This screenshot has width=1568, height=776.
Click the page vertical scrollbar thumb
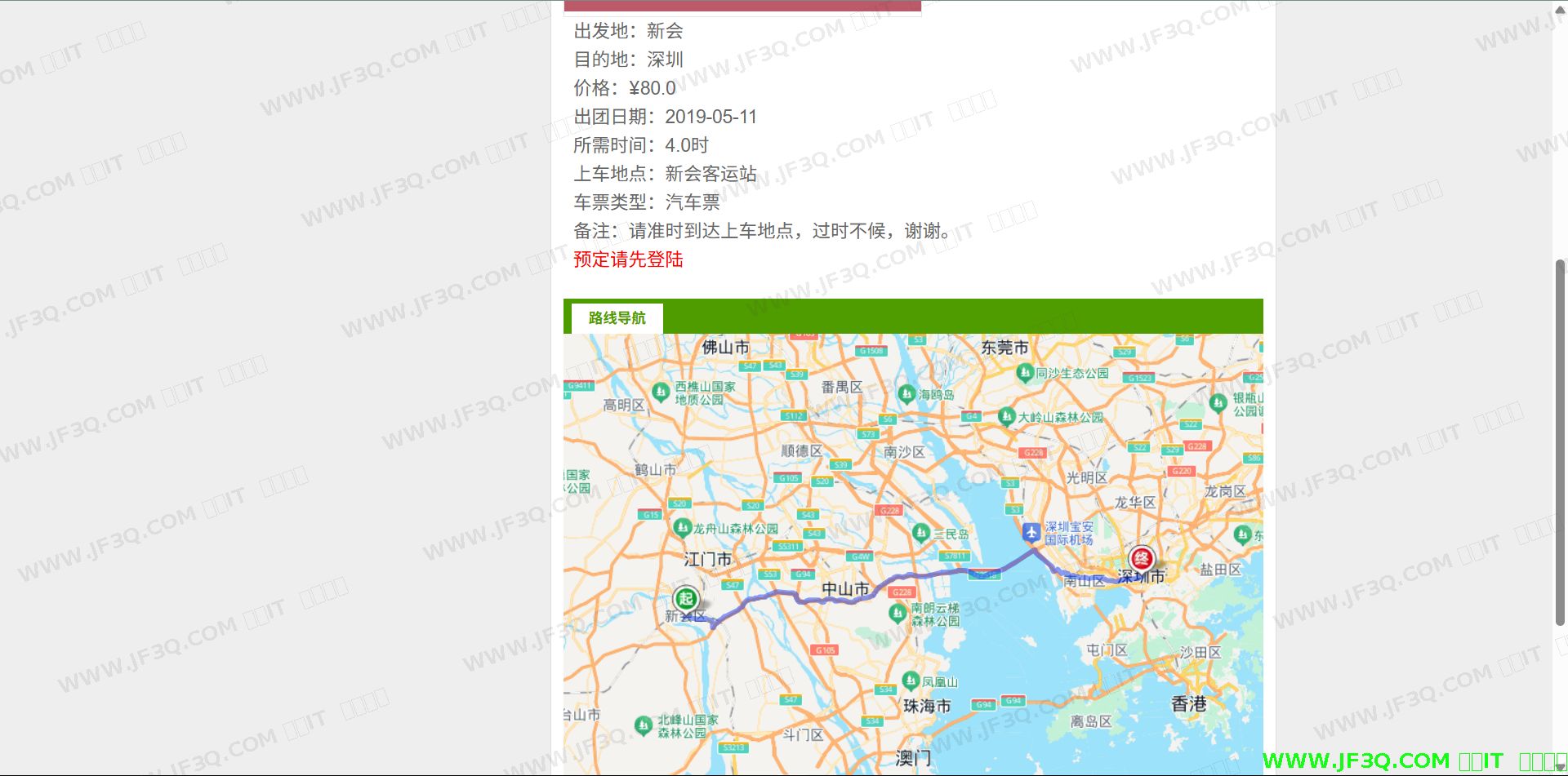(x=1560, y=441)
